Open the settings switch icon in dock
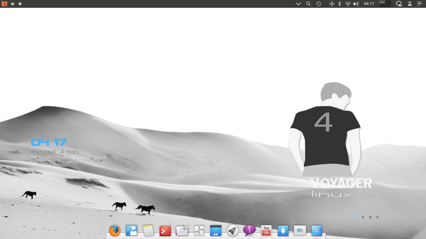426x239 pixels. pyautogui.click(x=300, y=231)
